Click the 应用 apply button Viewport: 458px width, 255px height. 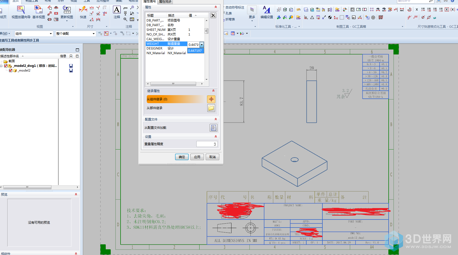pos(197,157)
